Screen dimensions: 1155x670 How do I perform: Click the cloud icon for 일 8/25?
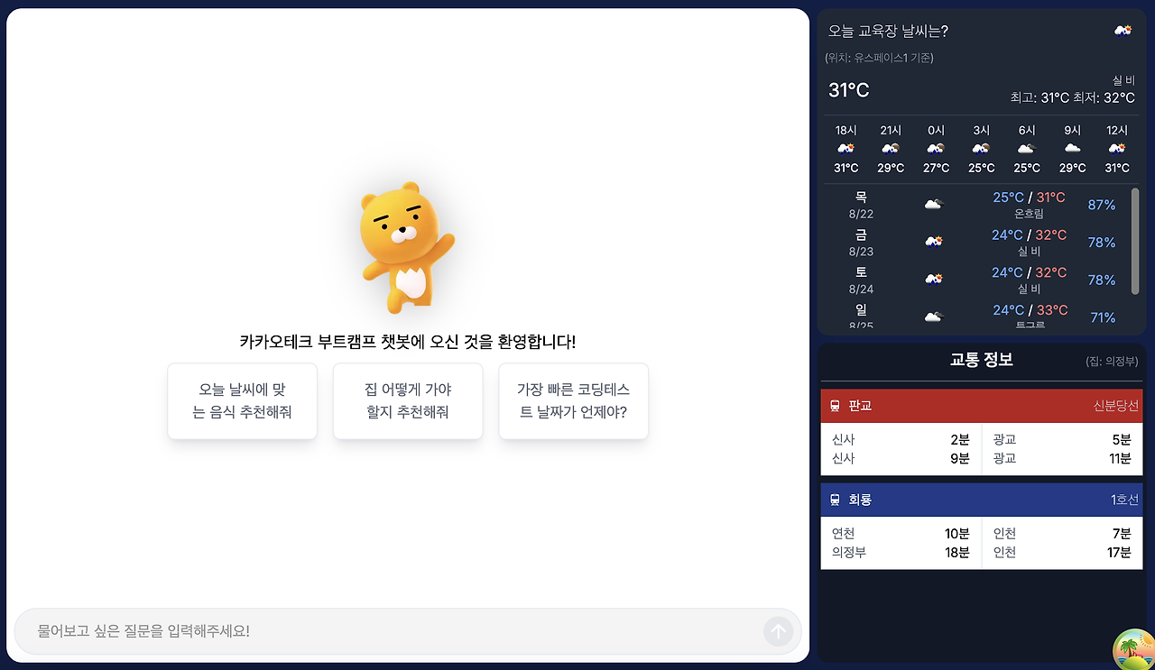pyautogui.click(x=934, y=317)
